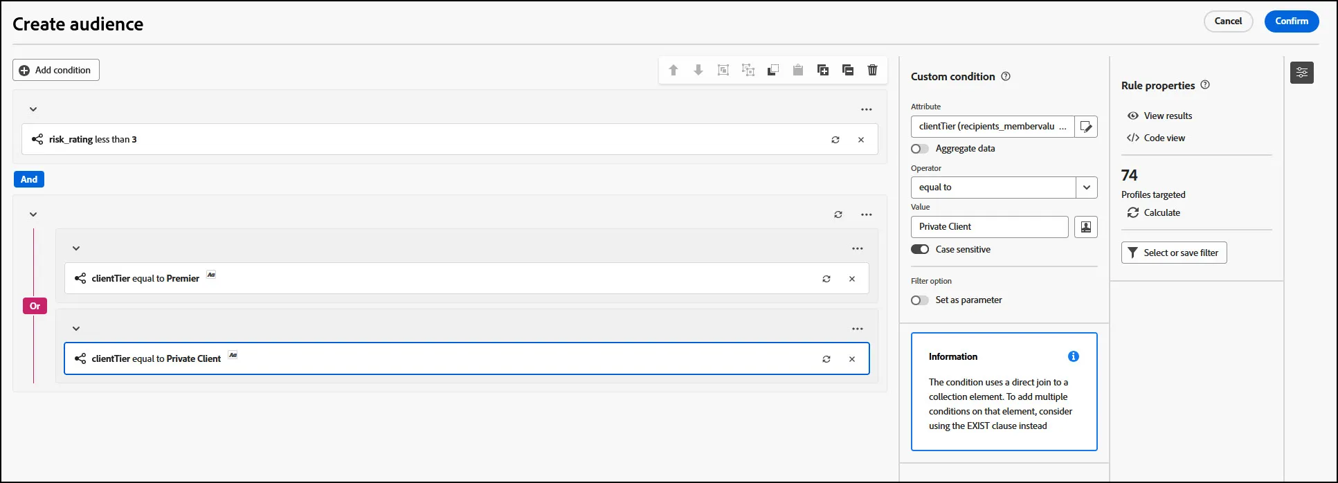
Task: Switch to Code view
Action: pos(1156,138)
